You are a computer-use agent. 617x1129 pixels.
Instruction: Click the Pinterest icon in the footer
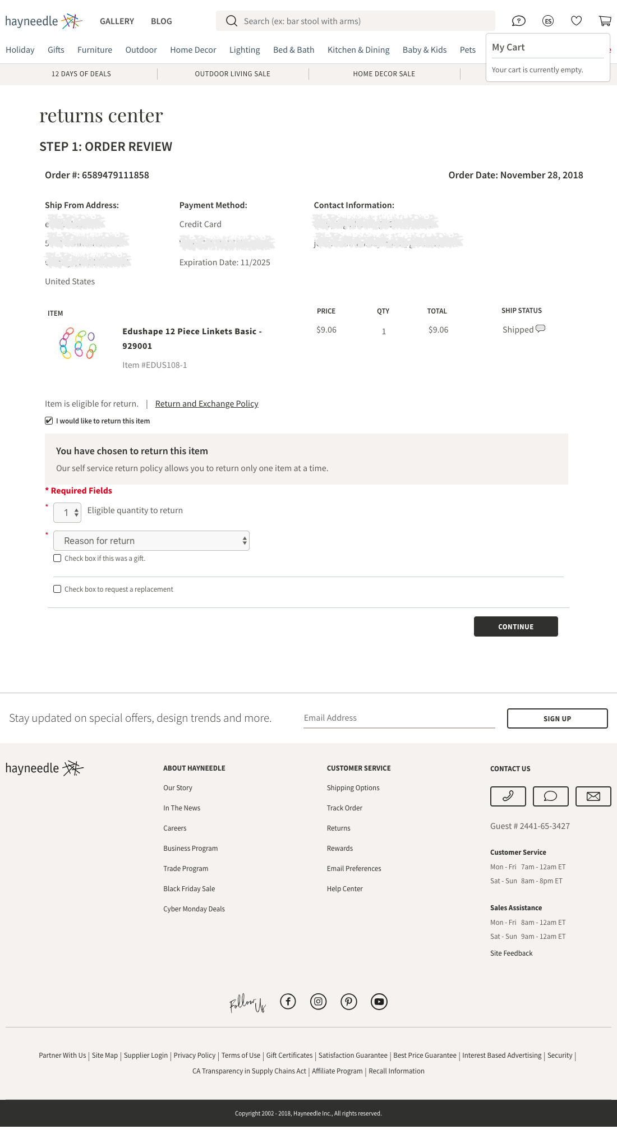(348, 1002)
